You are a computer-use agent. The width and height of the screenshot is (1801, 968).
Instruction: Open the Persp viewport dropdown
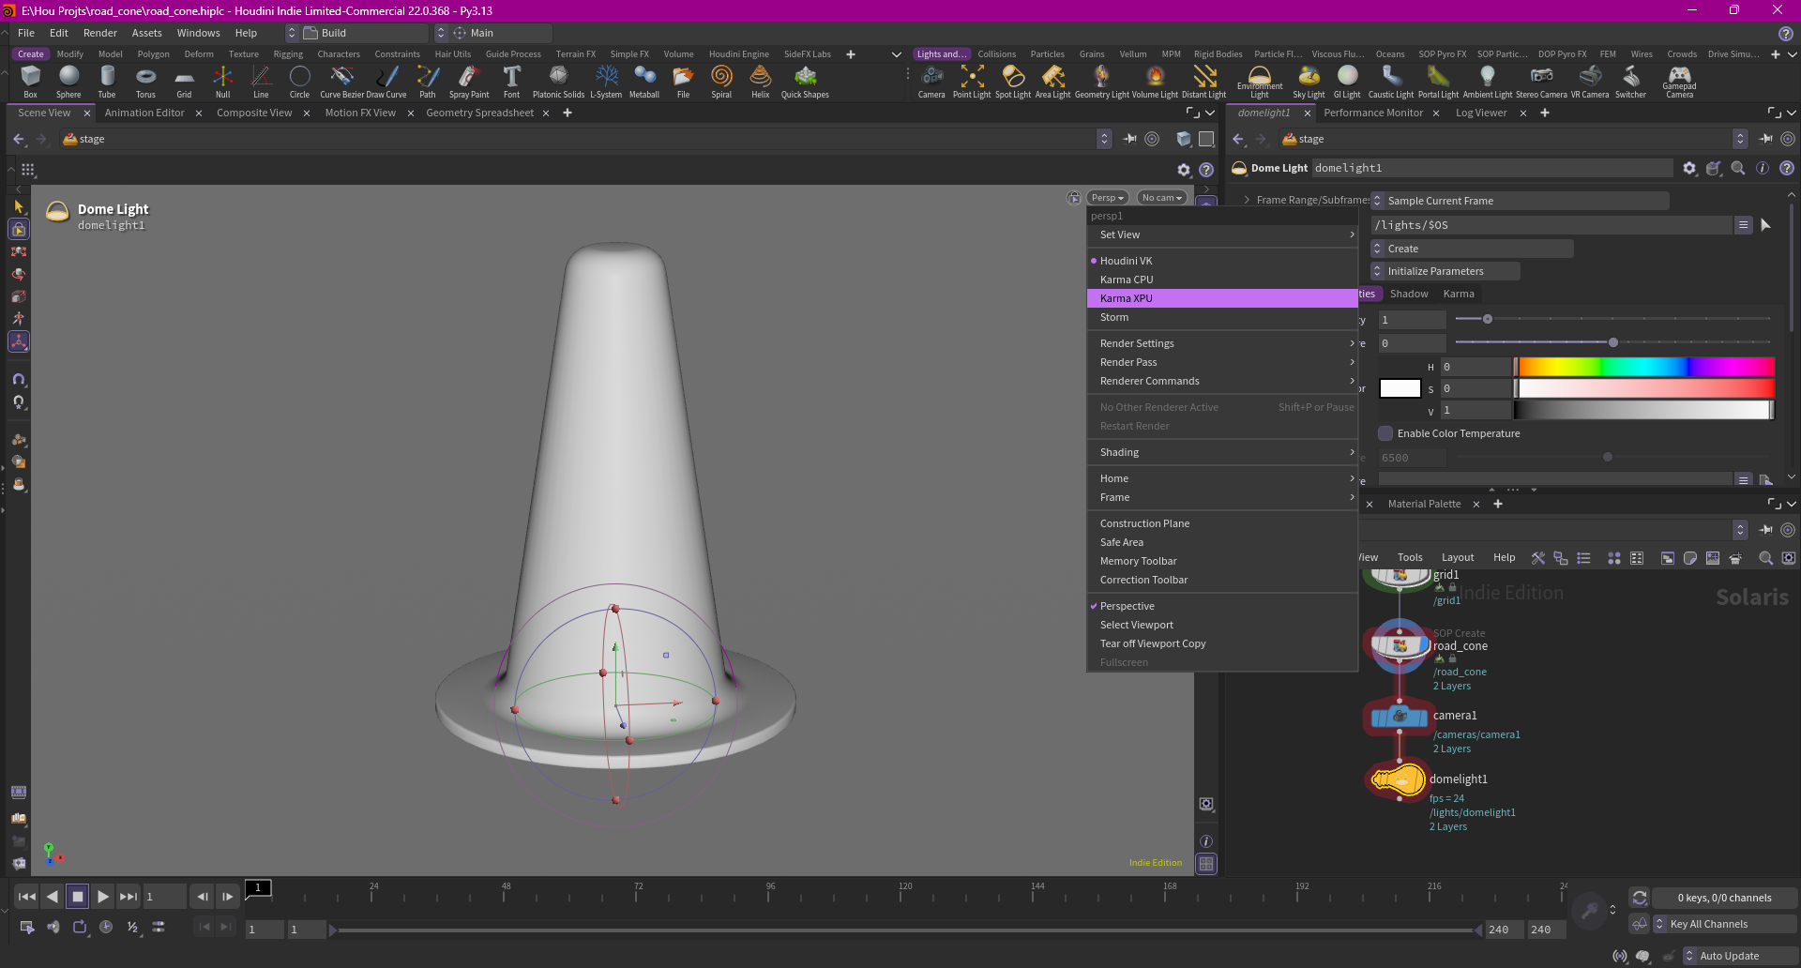1108,198
